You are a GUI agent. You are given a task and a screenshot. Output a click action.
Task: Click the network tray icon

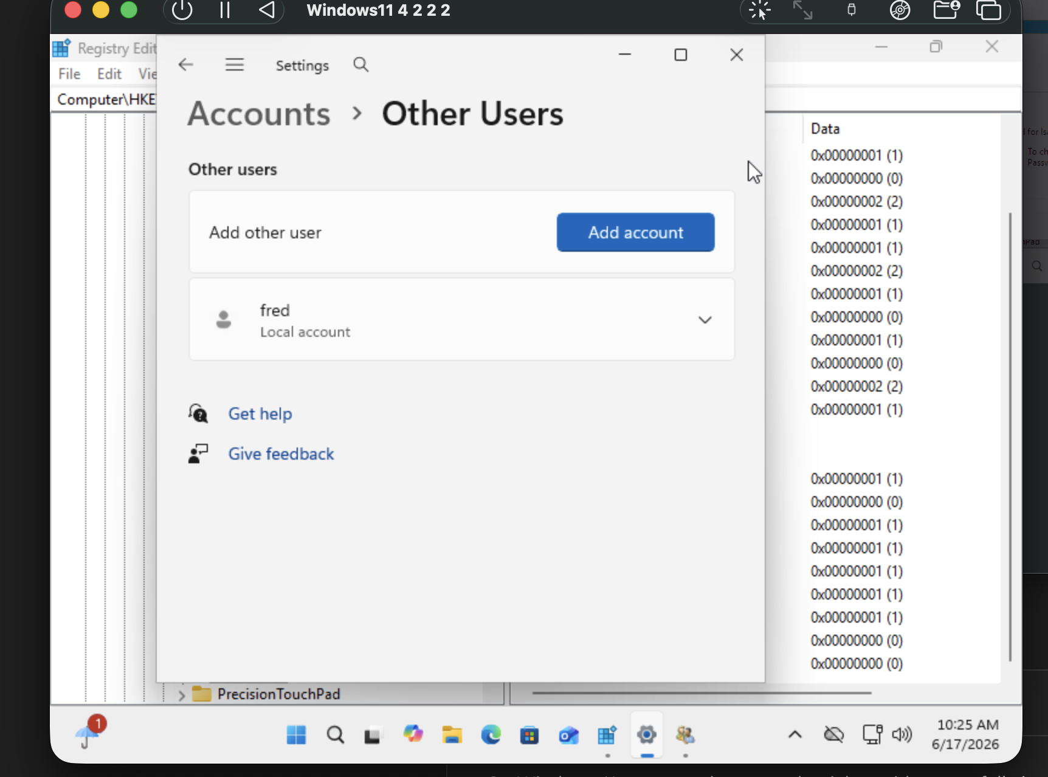click(872, 734)
